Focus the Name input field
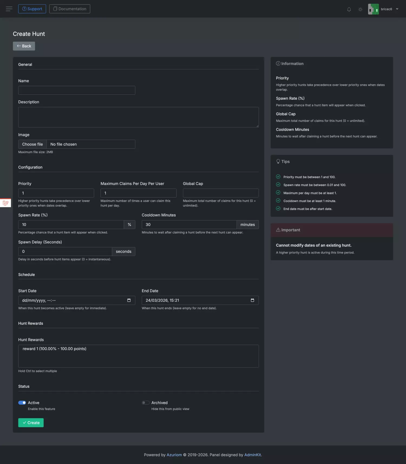The image size is (406, 464). tap(77, 90)
